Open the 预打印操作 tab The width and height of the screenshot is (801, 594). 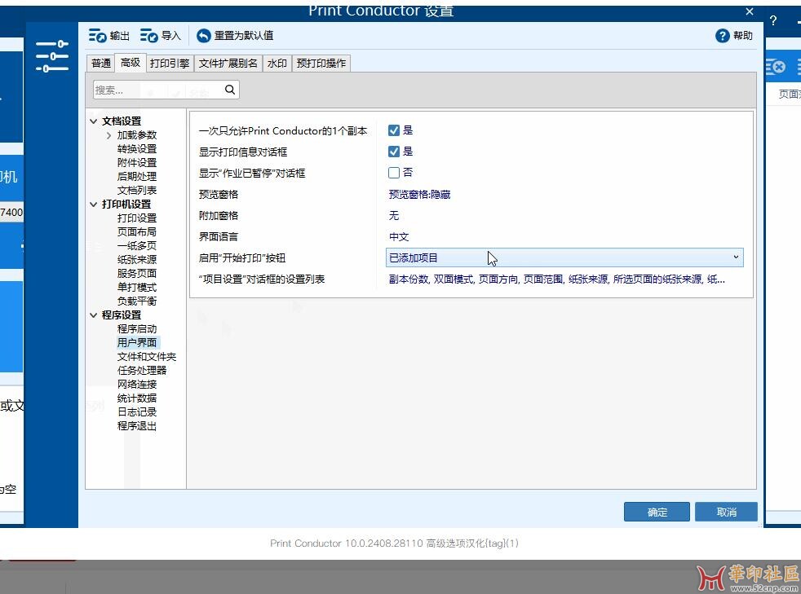click(321, 64)
